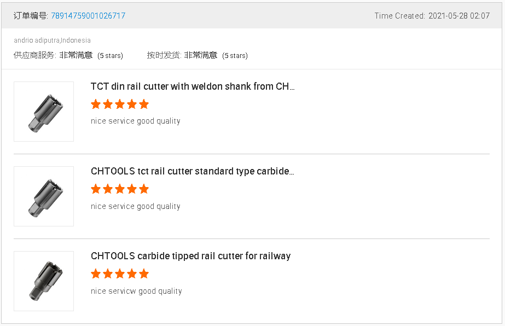
Task: Open order number 78914759001026717 link
Action: point(88,16)
